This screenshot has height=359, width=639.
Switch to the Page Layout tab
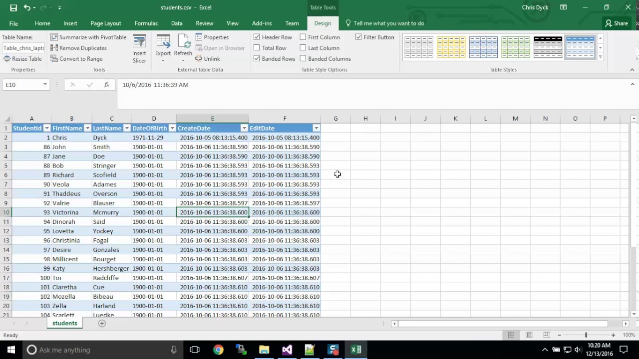pos(106,23)
